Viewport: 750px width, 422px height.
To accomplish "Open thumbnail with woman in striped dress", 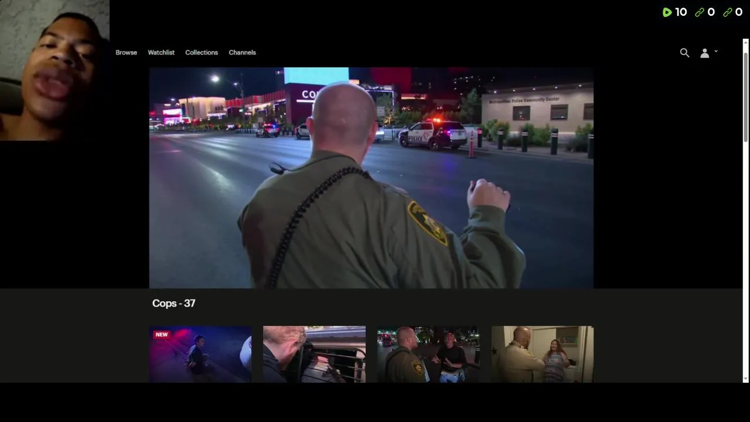I will (x=542, y=354).
